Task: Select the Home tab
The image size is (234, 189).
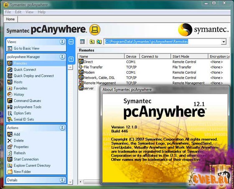Action: [10, 19]
